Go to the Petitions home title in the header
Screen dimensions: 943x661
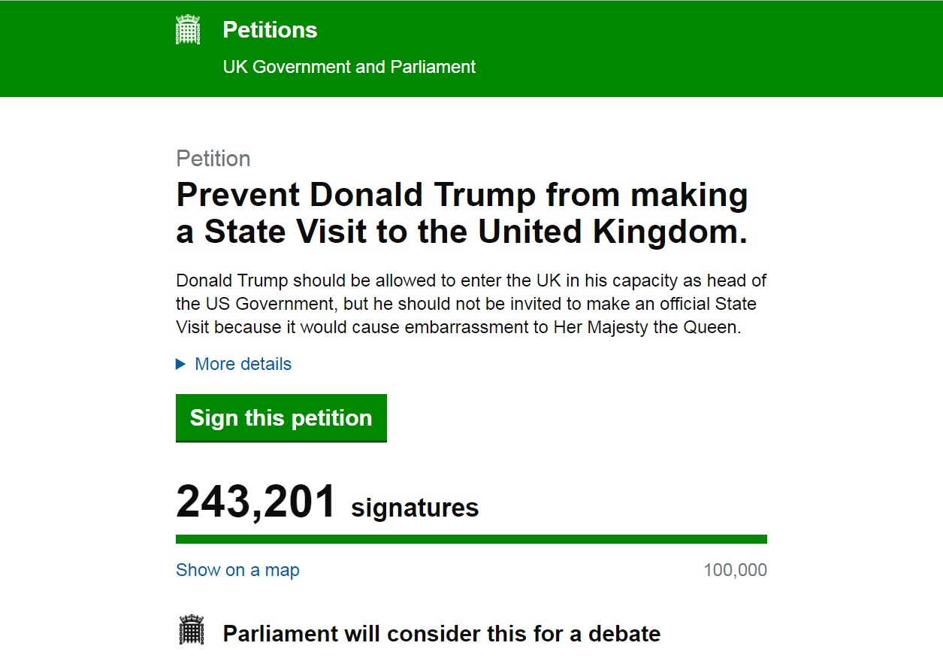click(270, 30)
